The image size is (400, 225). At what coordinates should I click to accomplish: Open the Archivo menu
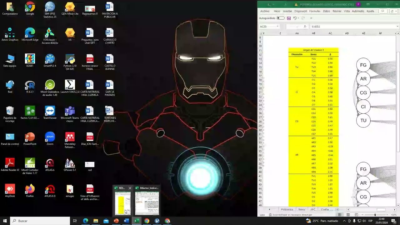click(265, 11)
